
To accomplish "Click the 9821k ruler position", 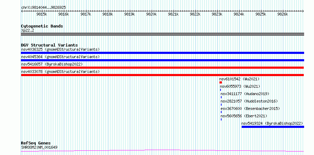I will 174,14.
